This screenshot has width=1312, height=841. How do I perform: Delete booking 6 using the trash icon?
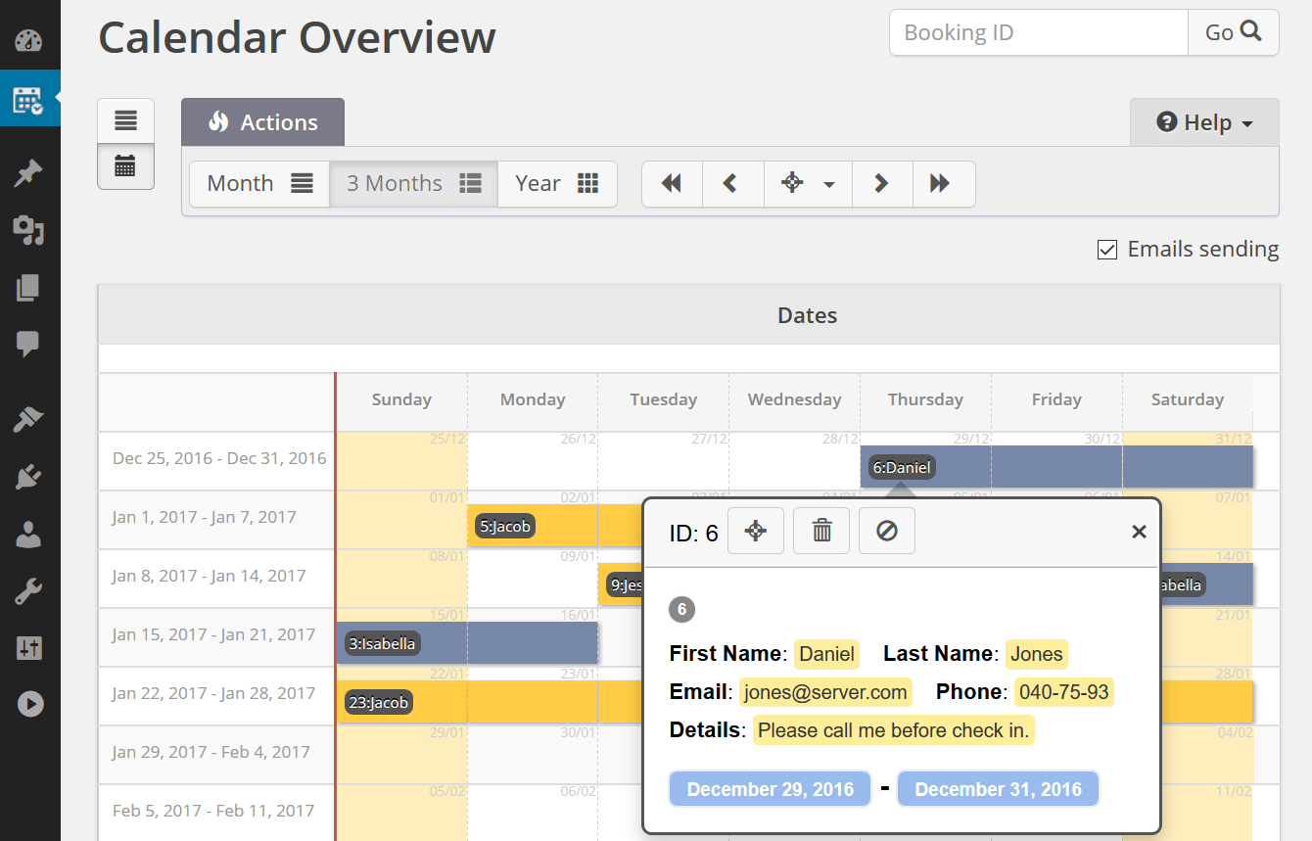(x=820, y=531)
